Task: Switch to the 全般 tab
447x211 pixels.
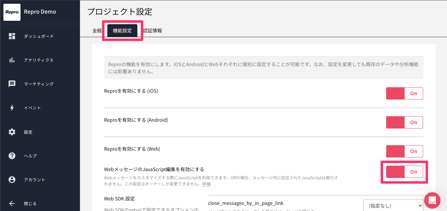Action: (x=97, y=30)
